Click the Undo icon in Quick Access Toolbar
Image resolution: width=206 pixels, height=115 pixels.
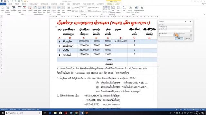point(8,1)
